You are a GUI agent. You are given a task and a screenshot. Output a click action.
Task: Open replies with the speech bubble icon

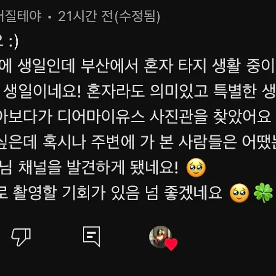pyautogui.click(x=92, y=237)
